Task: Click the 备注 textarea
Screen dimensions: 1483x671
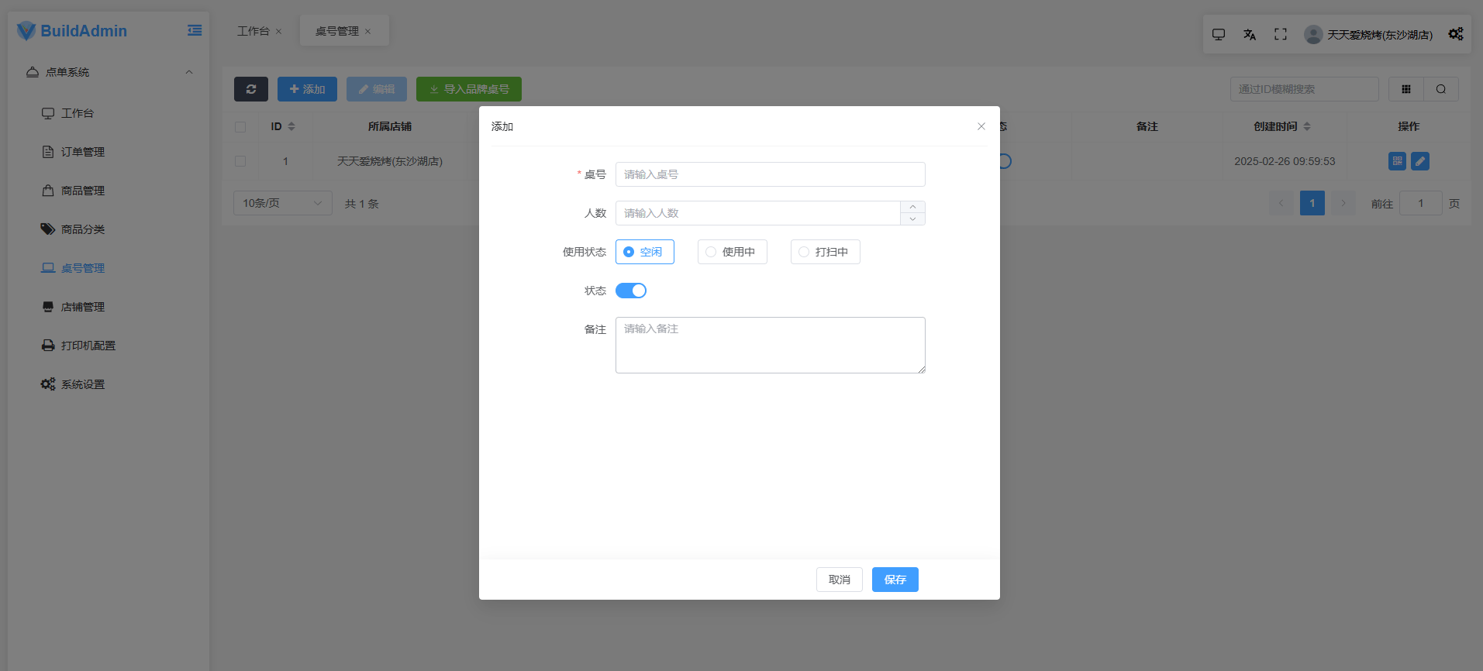Action: click(x=771, y=345)
